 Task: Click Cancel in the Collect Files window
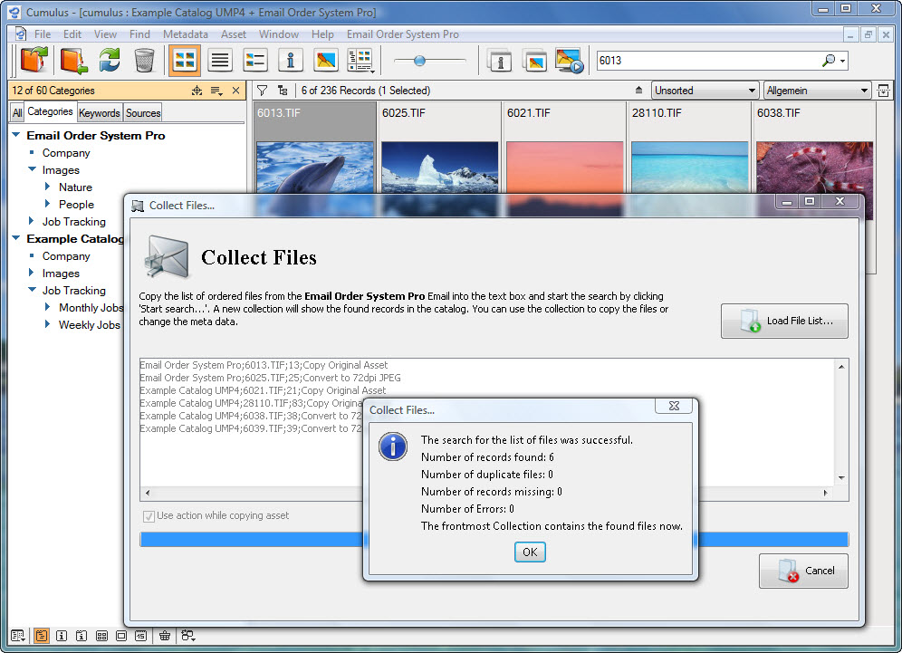[x=803, y=571]
